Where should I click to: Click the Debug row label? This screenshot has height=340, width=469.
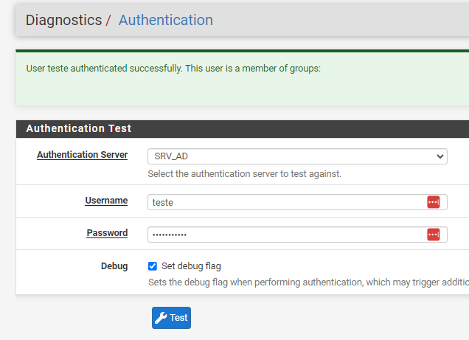(114, 266)
